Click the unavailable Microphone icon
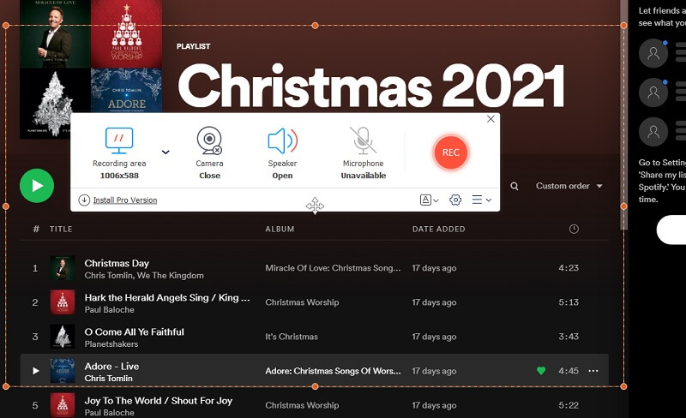686x418 pixels. point(362,140)
